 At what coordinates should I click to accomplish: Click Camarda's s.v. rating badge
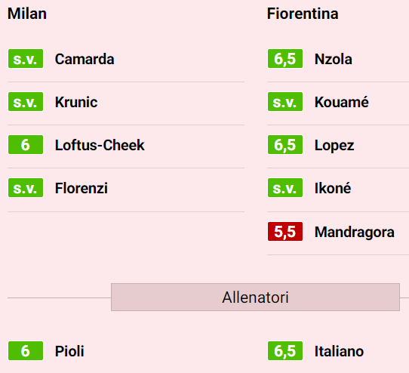(26, 58)
